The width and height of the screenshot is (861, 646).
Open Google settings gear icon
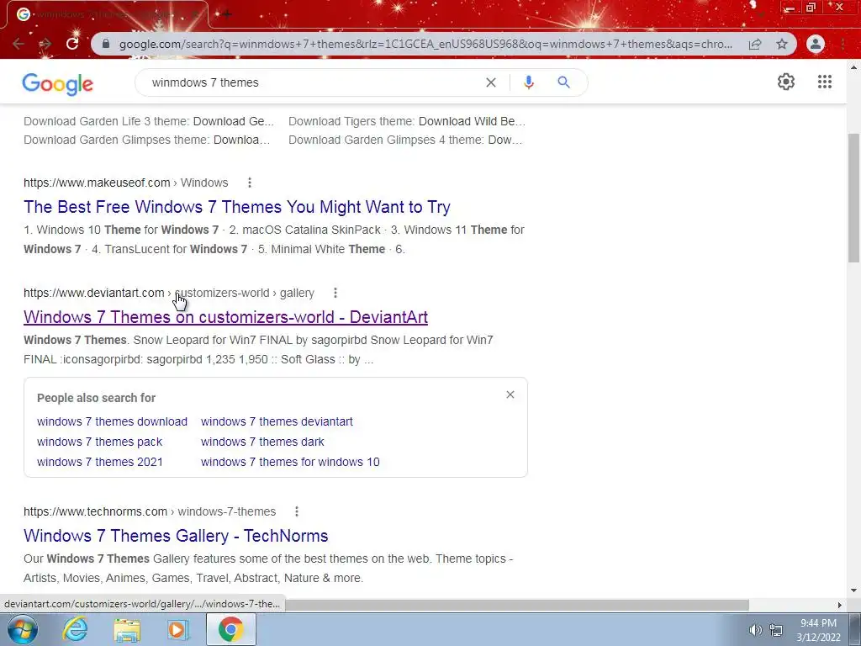pyautogui.click(x=786, y=82)
